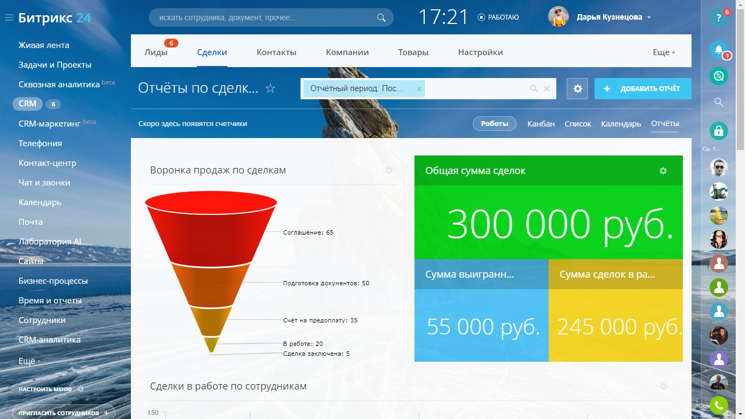Expand the Еще dropdown in the top tabs
The height and width of the screenshot is (419, 745).
click(x=664, y=52)
